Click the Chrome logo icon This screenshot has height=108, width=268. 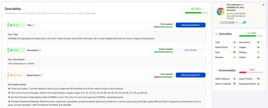220,12
